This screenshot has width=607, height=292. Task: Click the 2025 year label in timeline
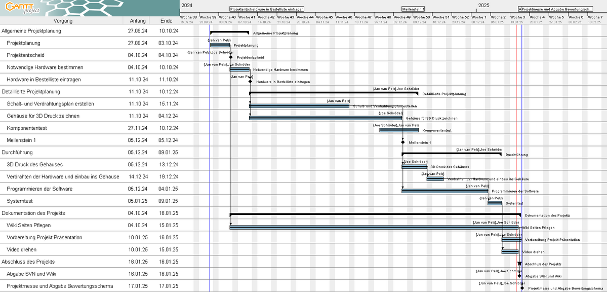click(483, 6)
